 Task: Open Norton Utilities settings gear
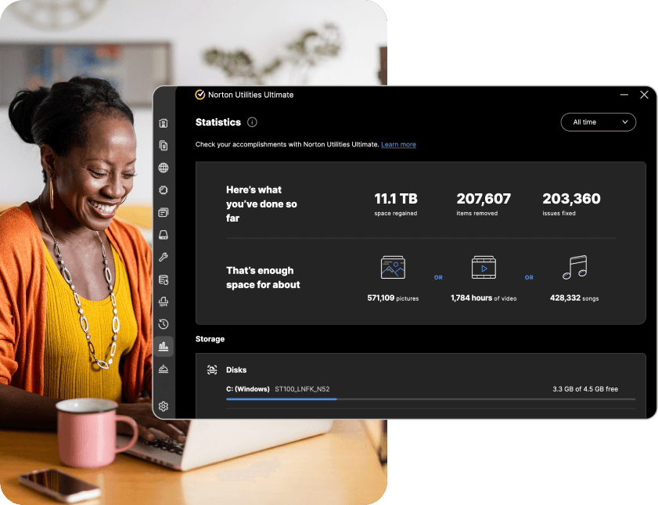163,406
